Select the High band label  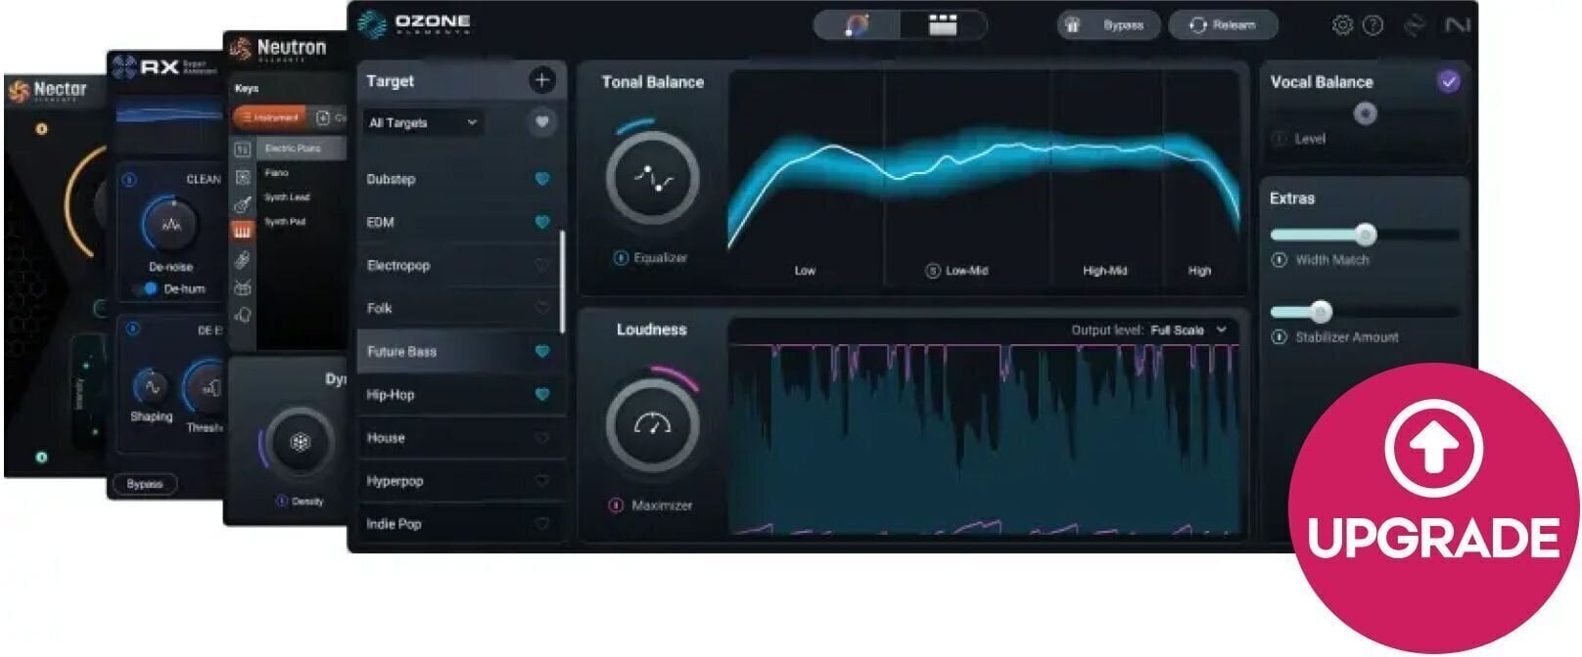pos(1199,271)
